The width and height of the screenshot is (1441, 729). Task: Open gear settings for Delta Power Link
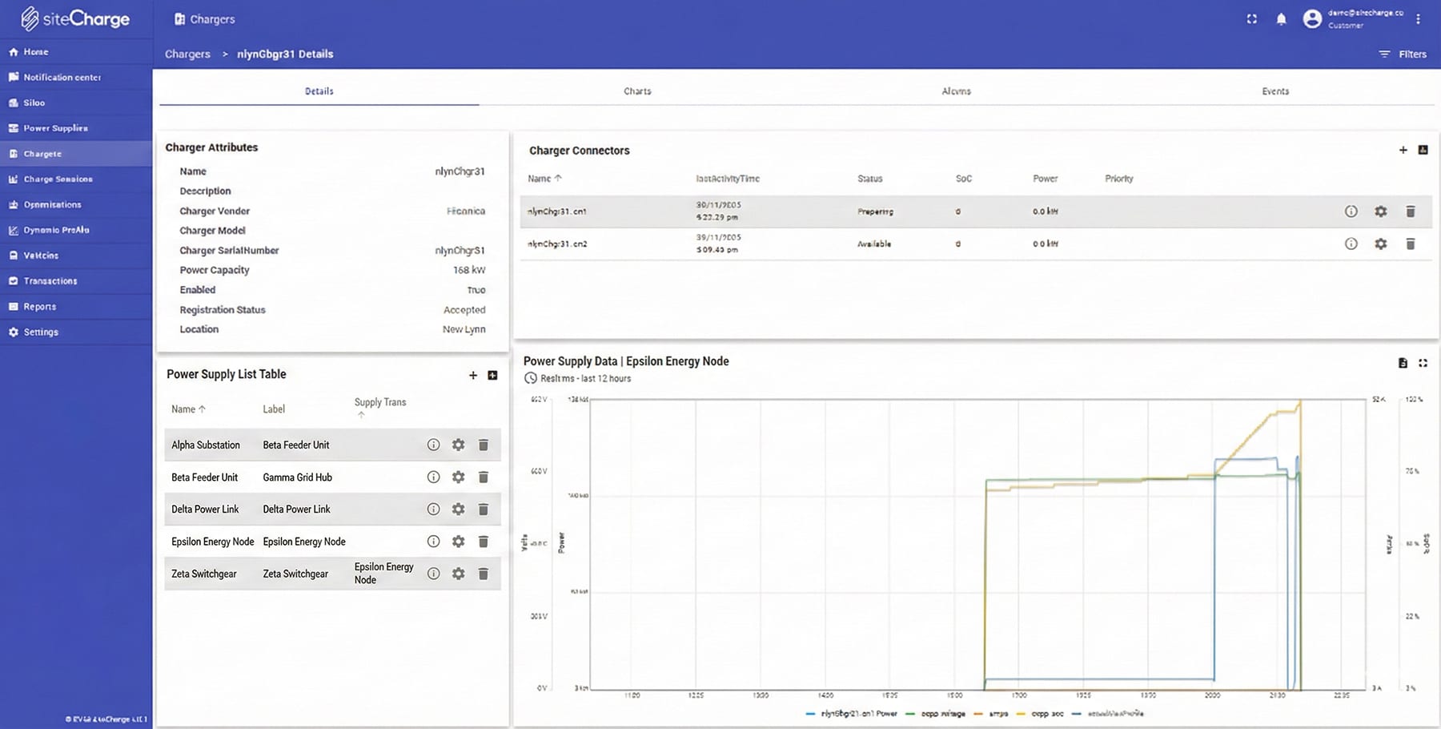(458, 509)
